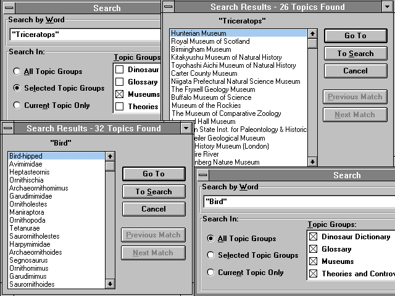
Task: Click Next Match in Bird results window
Action: pyautogui.click(x=153, y=253)
